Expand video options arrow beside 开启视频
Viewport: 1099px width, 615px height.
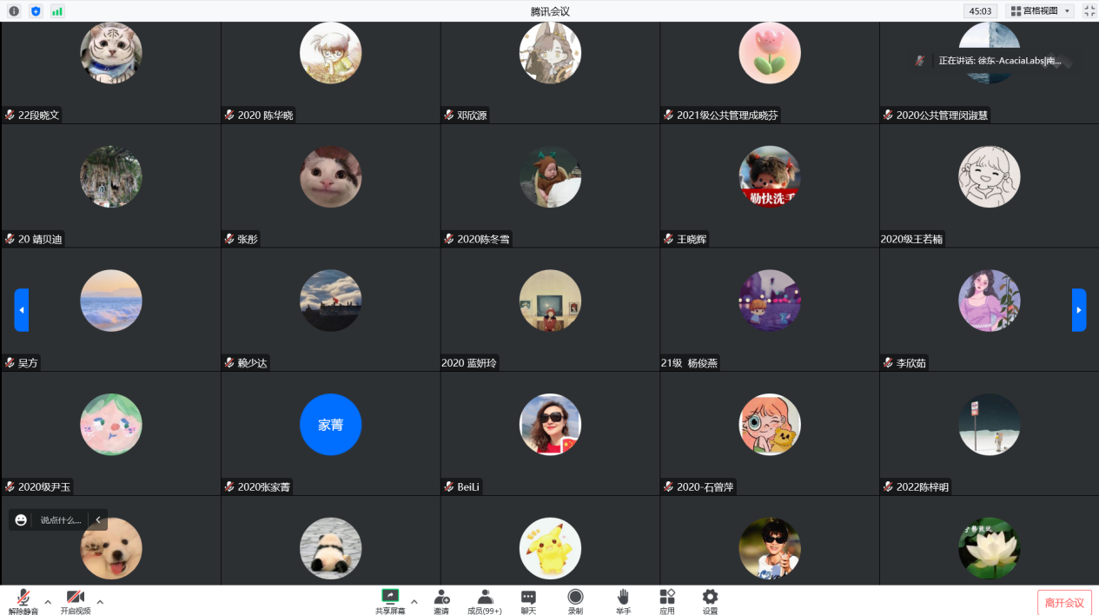pyautogui.click(x=100, y=601)
